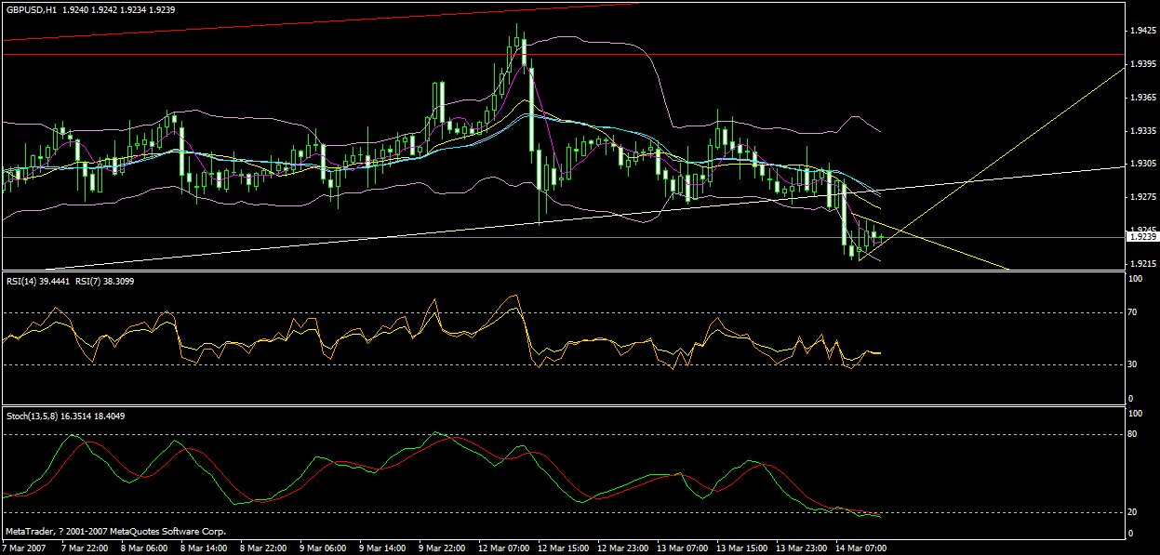Click the 14 Mar 07:00 time label
This screenshot has height=555, width=1160.
860,548
